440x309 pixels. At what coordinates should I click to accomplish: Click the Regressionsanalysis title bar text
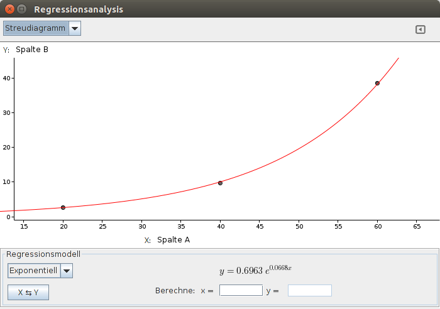(79, 9)
